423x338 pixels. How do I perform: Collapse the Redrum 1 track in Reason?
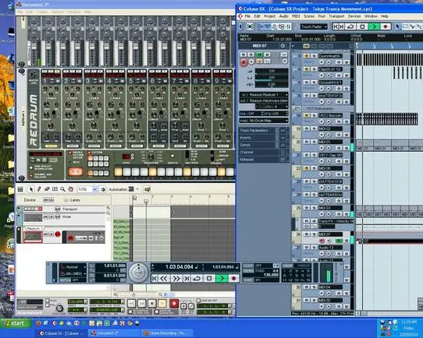tap(19, 229)
